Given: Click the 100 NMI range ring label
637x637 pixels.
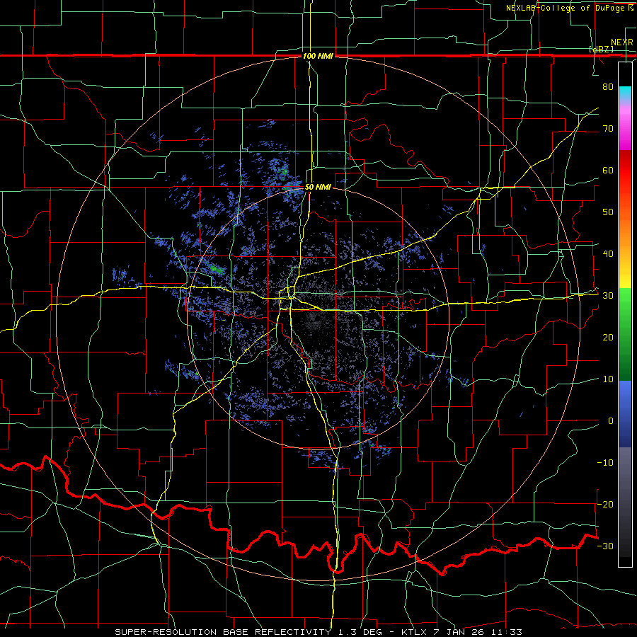Looking at the screenshot, I should (318, 56).
